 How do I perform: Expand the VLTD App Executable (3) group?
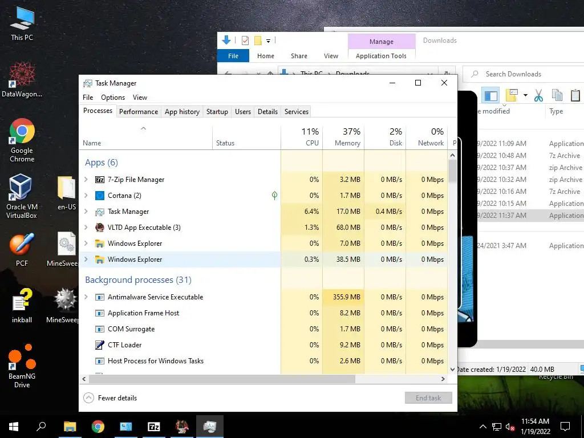pos(86,228)
